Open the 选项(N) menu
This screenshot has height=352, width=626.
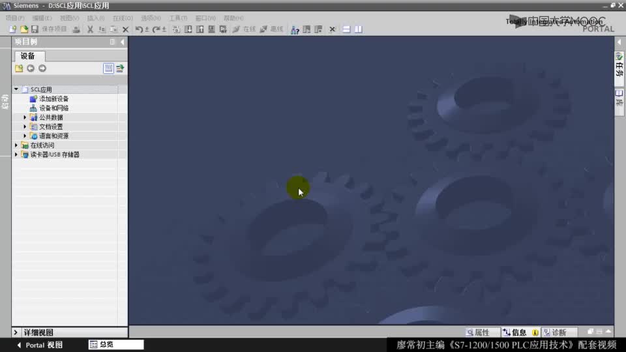point(151,18)
